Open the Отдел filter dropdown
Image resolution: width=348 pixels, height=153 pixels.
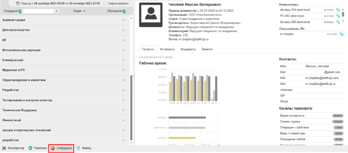click(84, 11)
